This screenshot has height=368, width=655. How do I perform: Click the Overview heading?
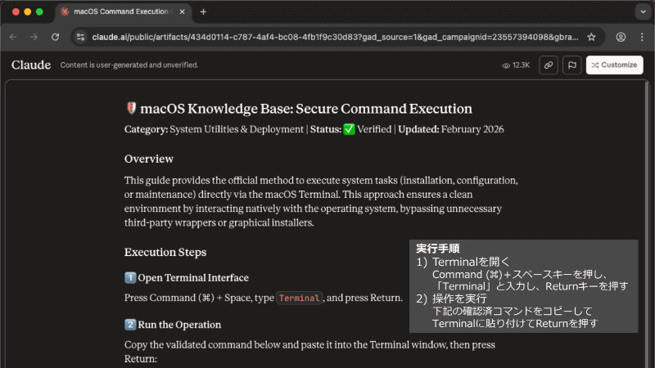[149, 159]
